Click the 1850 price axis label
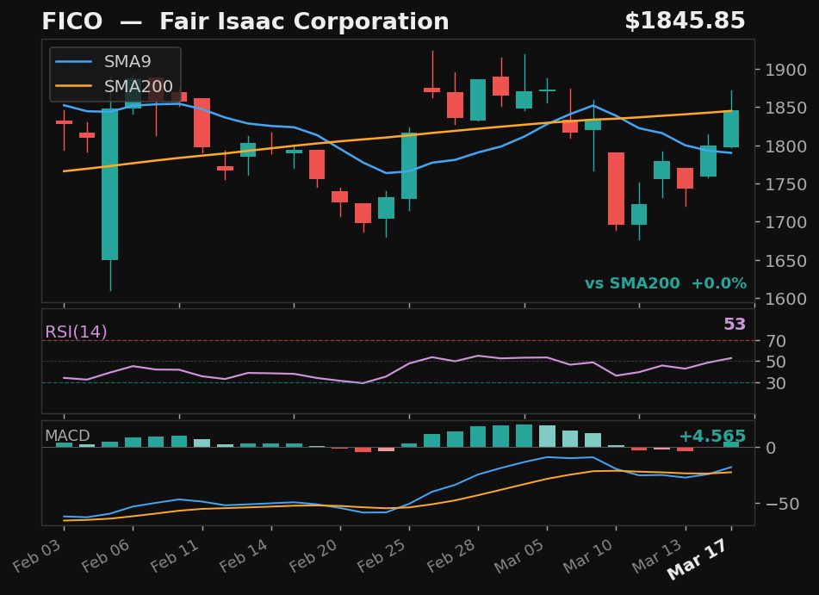 point(785,108)
